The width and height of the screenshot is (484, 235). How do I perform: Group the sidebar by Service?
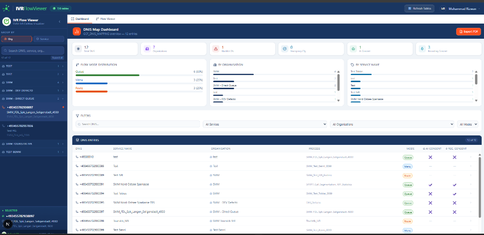click(49, 39)
